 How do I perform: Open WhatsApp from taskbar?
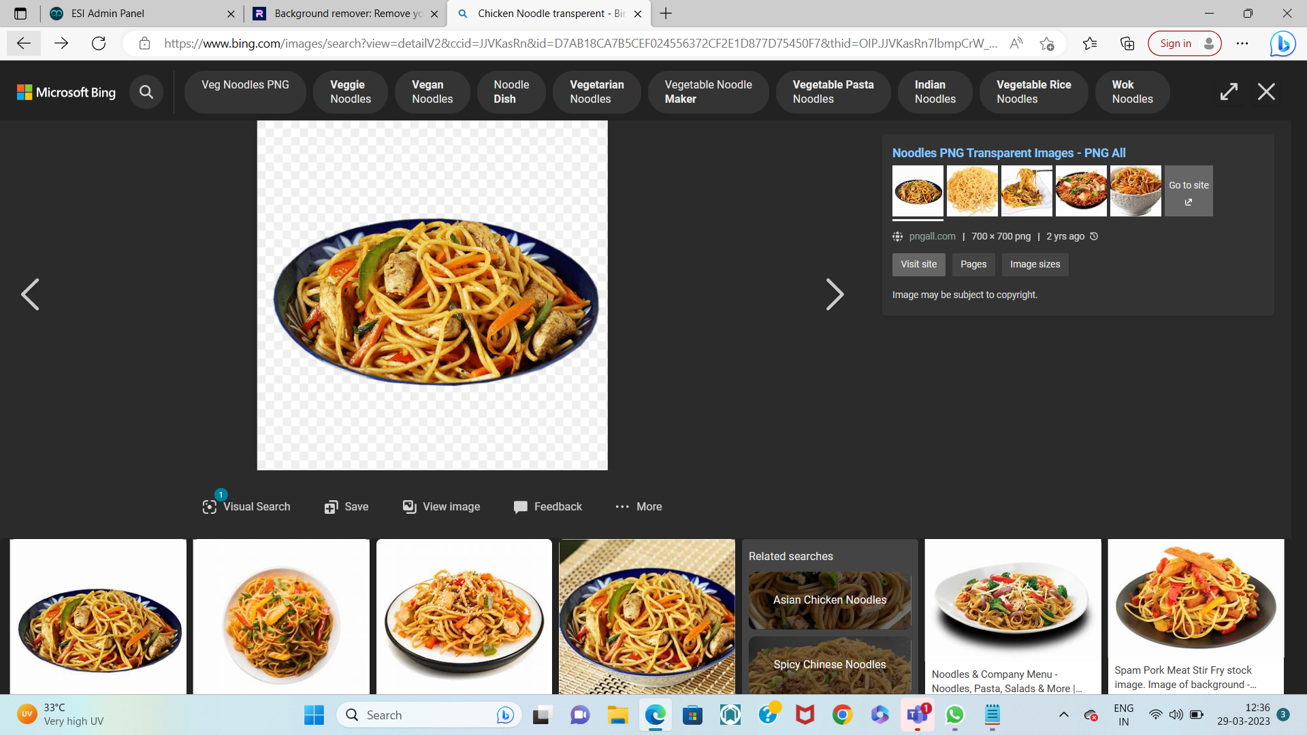[954, 715]
